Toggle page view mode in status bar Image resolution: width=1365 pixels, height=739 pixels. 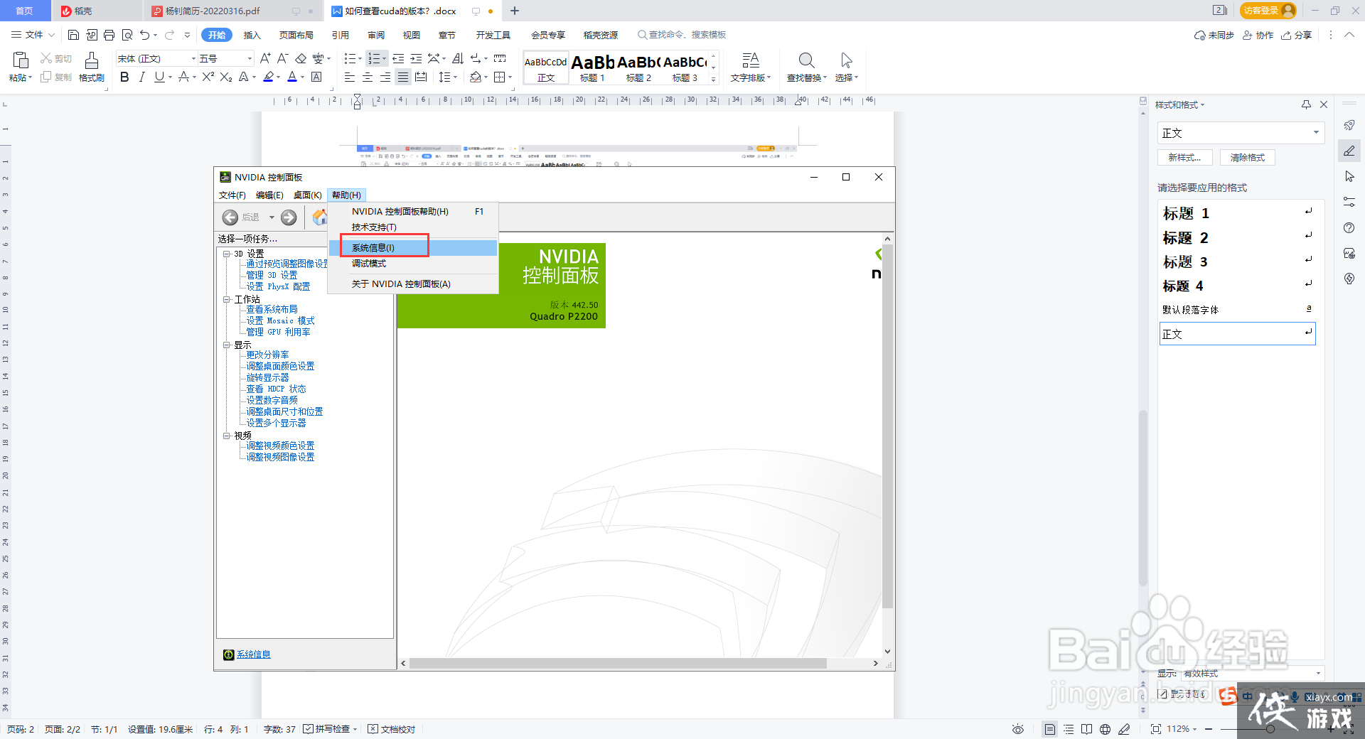tap(1050, 729)
